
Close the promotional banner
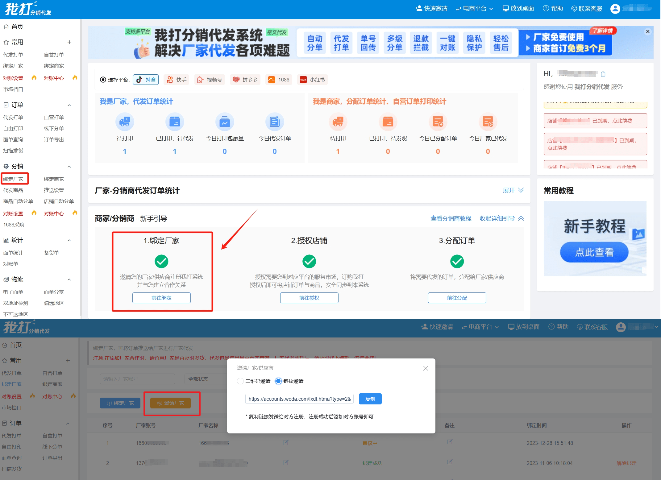pyautogui.click(x=648, y=31)
